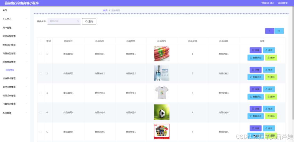Screen dimensions: 294x142
Task: Click 修改 for 商品编号5 row
Action: 269,128
